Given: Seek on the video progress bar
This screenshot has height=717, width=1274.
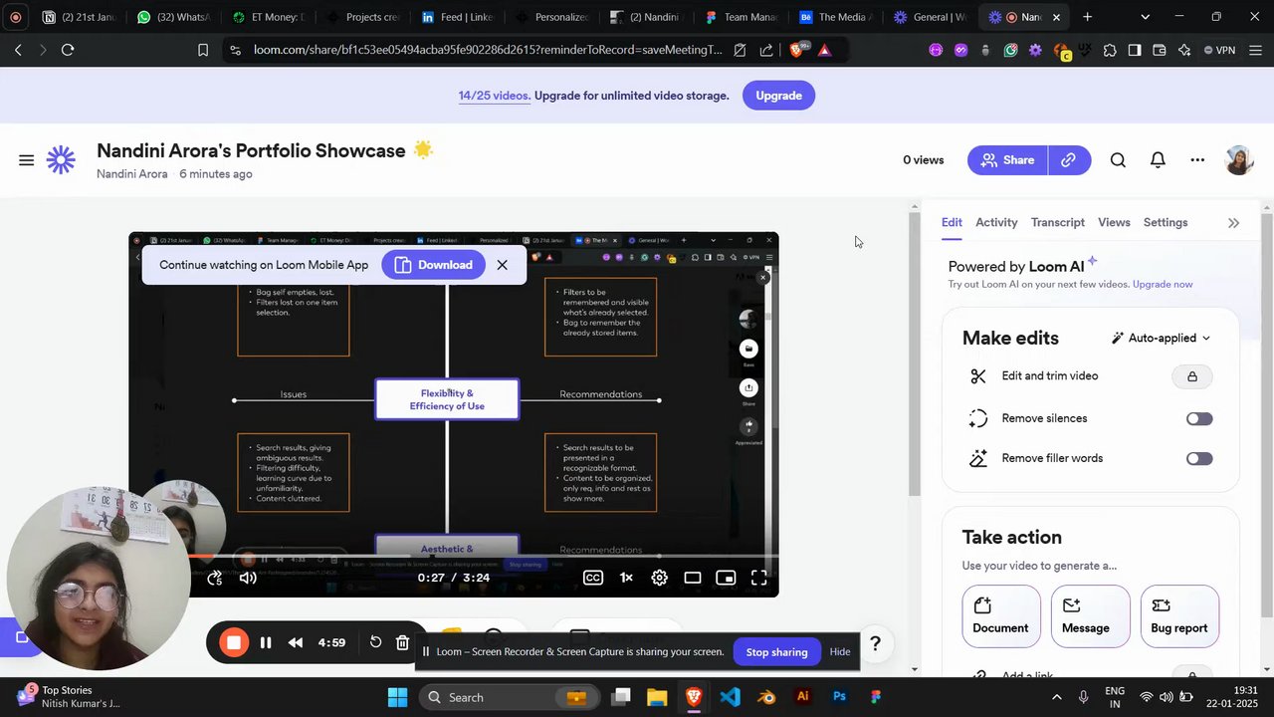Looking at the screenshot, I should [454, 556].
